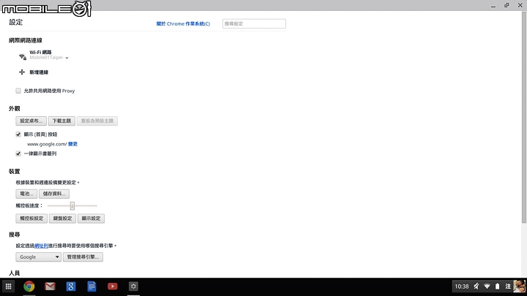Open keyboard settings button
The image size is (527, 296).
(62, 219)
